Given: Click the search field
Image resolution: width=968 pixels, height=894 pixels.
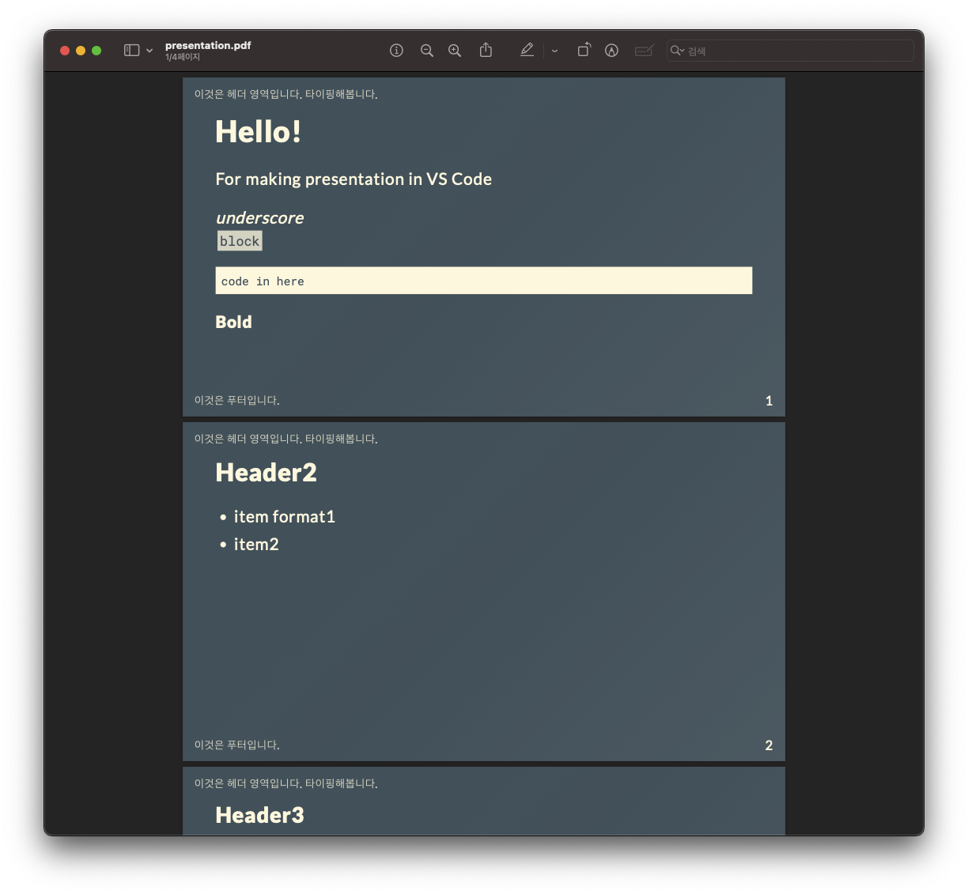Looking at the screenshot, I should coord(790,51).
